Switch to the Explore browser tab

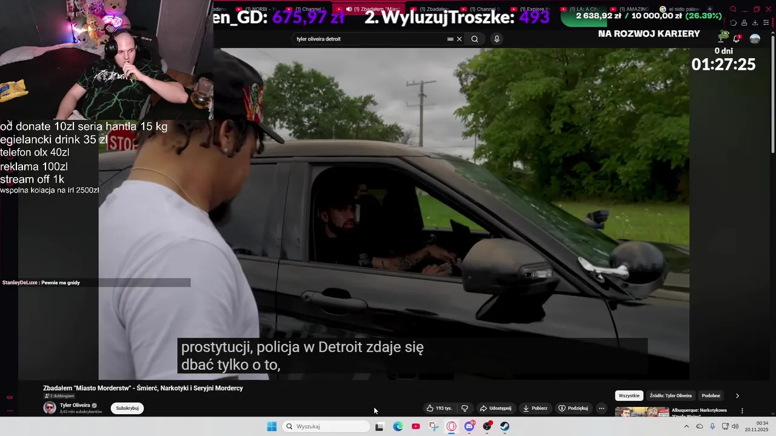click(x=530, y=9)
